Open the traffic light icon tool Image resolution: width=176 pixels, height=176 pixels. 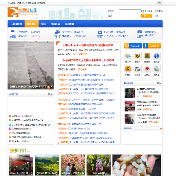(147, 56)
